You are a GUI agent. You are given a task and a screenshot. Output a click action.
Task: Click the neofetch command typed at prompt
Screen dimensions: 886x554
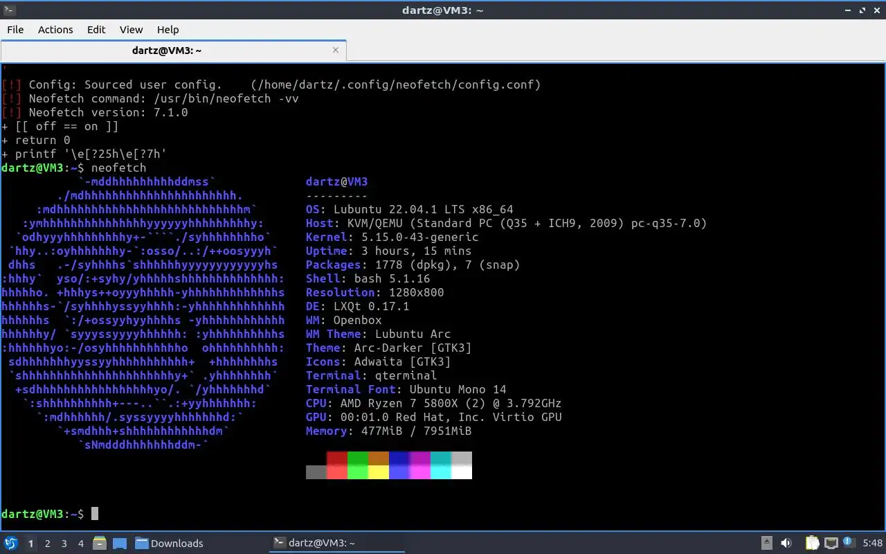coord(119,168)
